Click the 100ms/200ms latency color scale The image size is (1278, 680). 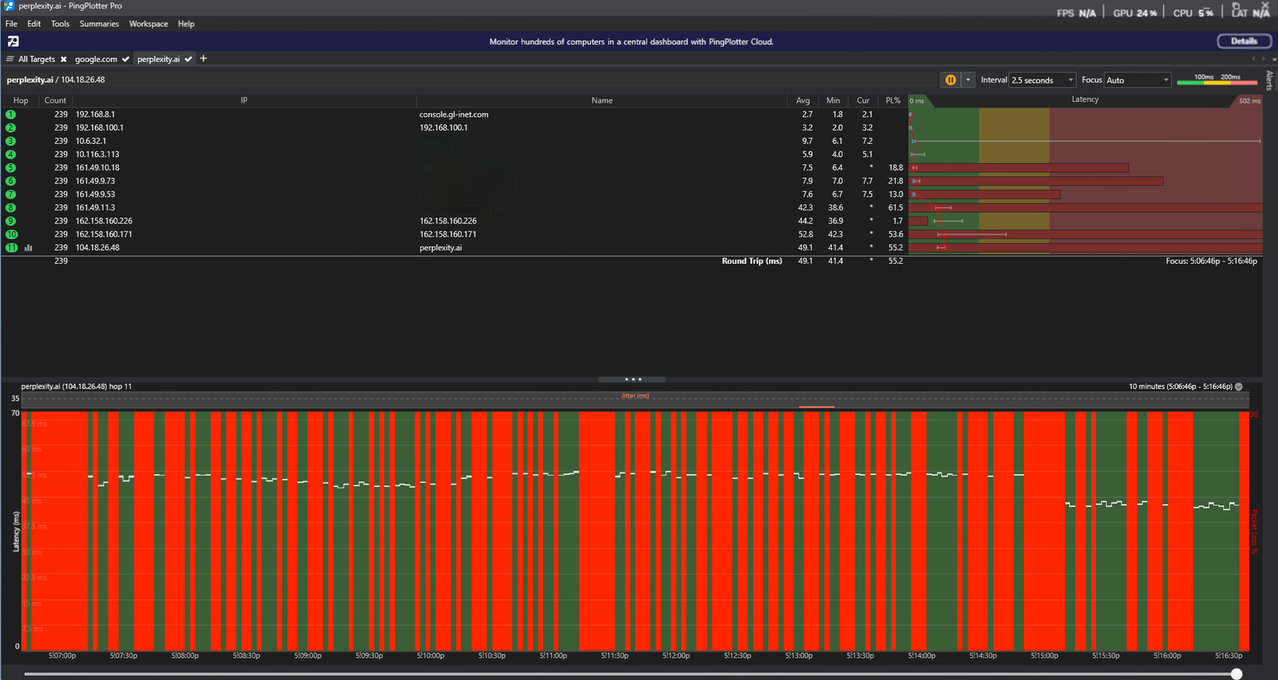pos(1217,79)
